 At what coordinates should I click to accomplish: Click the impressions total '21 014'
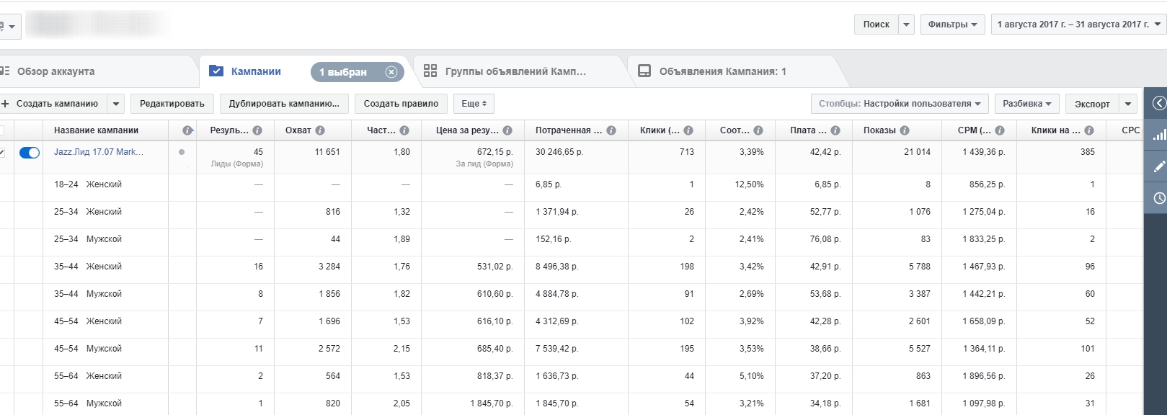917,152
